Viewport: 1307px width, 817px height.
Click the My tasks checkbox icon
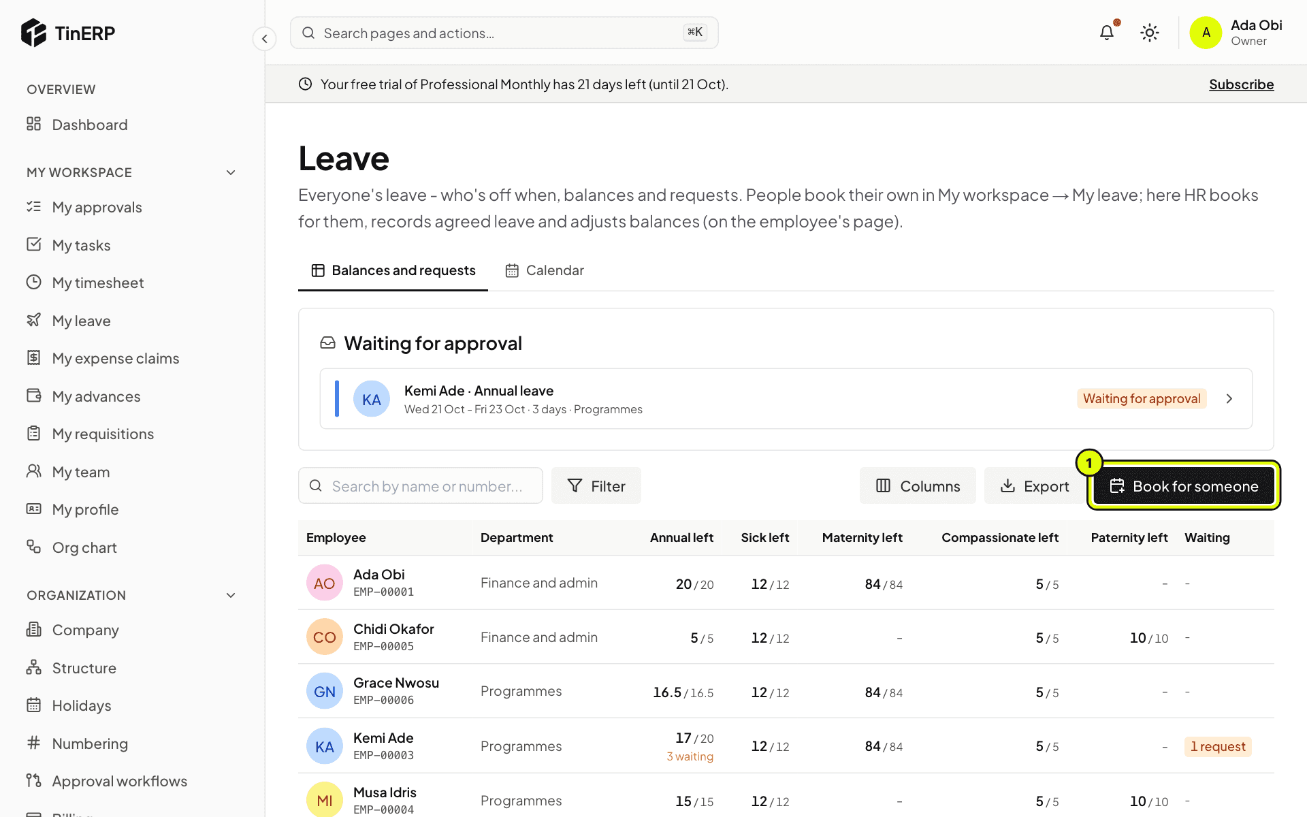click(x=33, y=244)
